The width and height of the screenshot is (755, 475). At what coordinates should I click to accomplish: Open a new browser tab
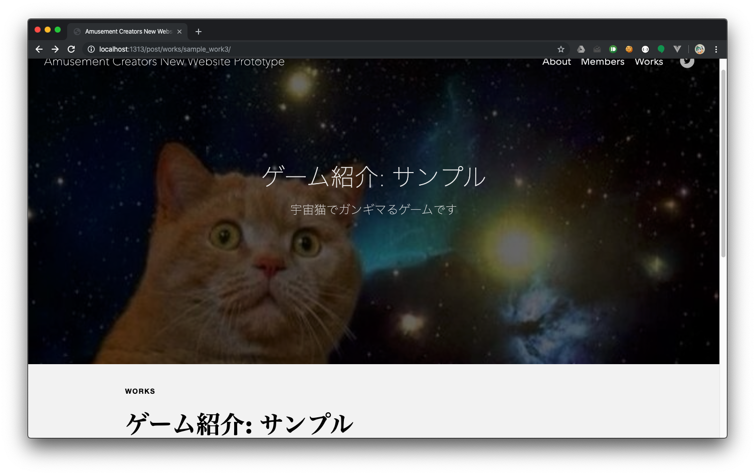click(199, 32)
